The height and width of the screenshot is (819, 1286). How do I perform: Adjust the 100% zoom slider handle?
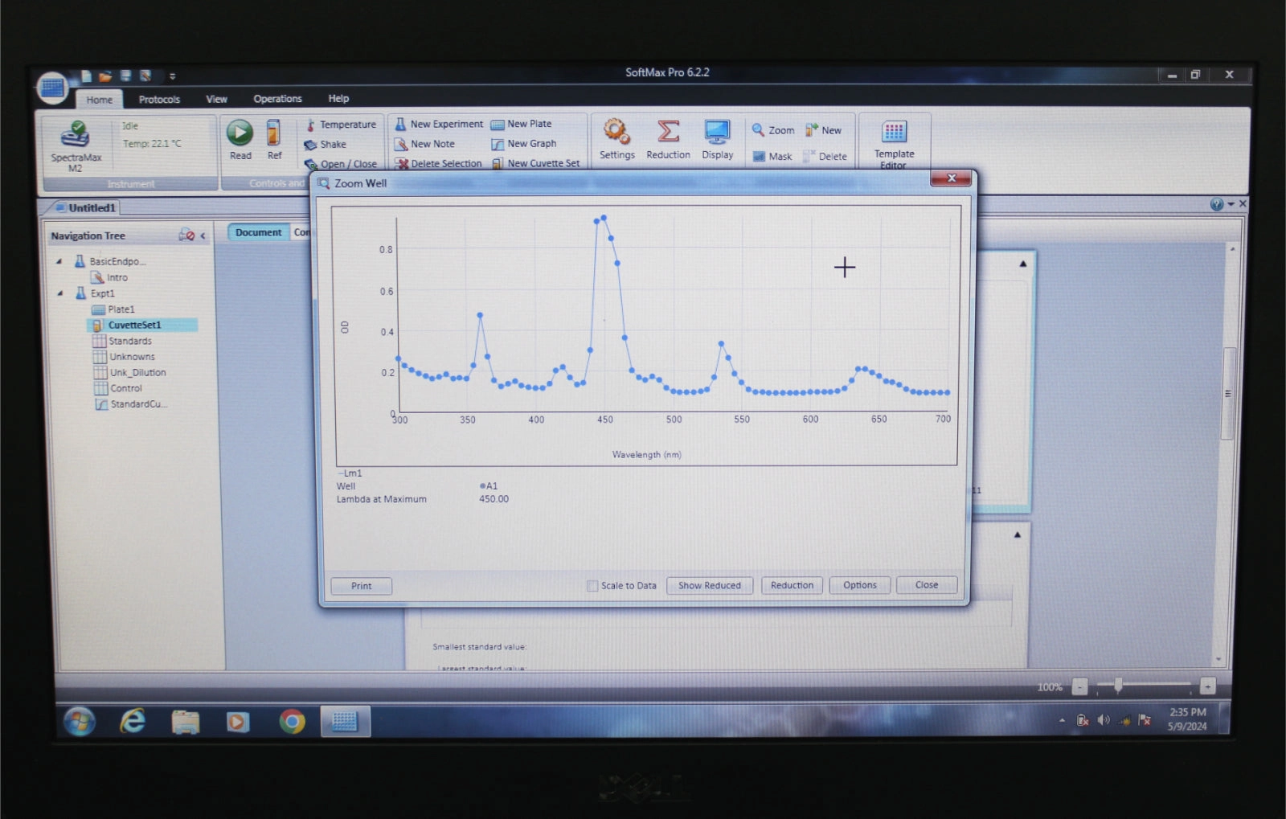point(1117,686)
